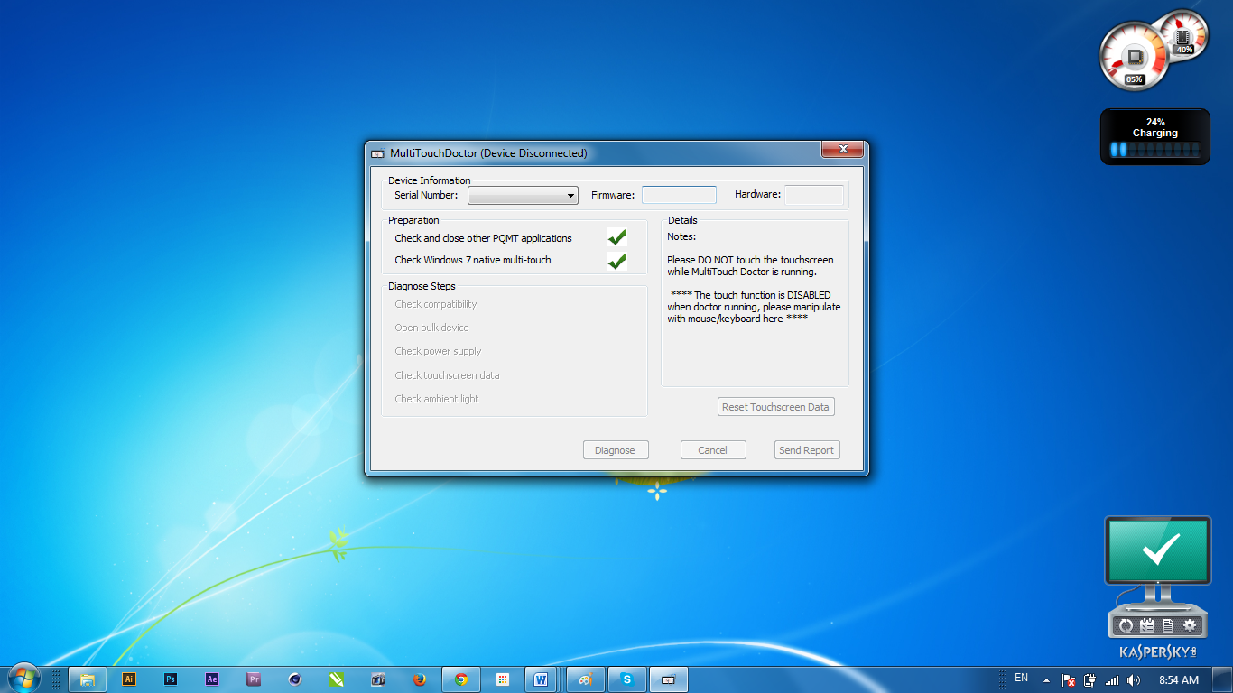Close the MultiTouchDoctor window
Image resolution: width=1233 pixels, height=693 pixels.
pyautogui.click(x=843, y=150)
